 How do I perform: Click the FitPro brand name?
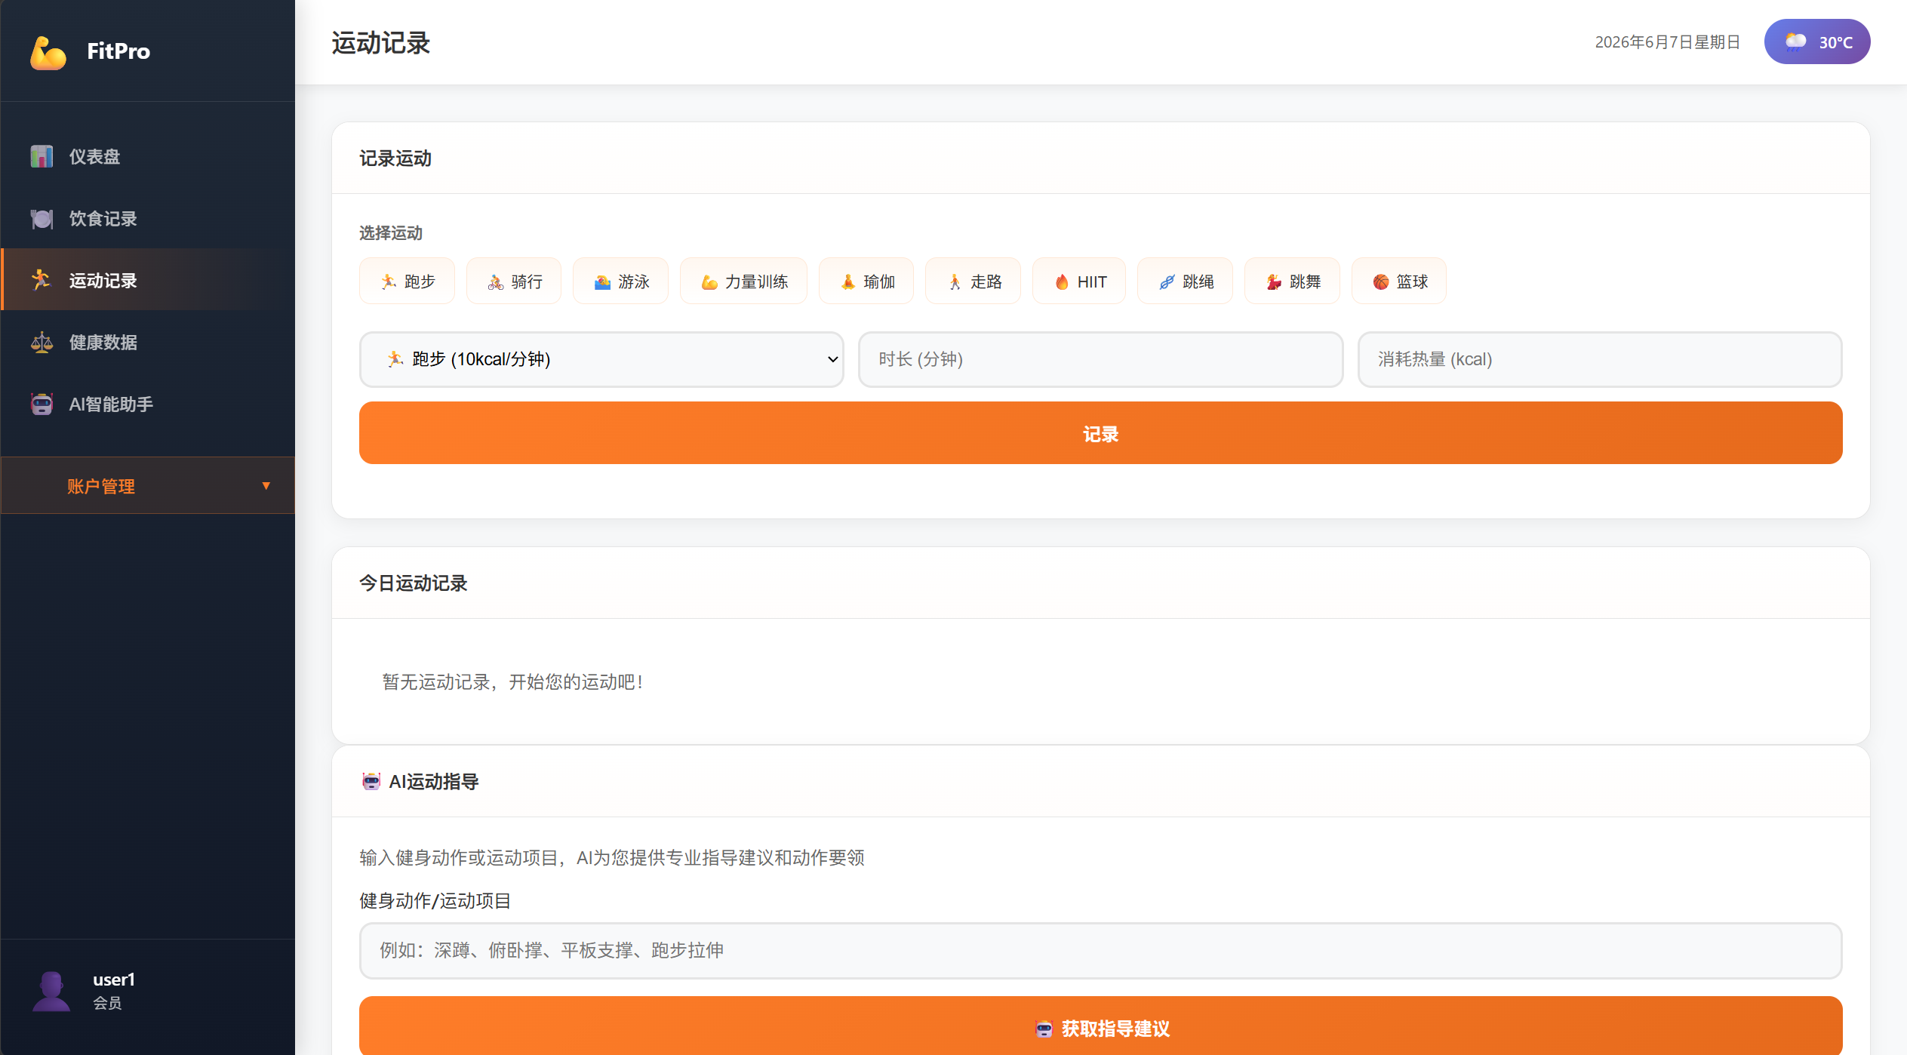click(118, 51)
